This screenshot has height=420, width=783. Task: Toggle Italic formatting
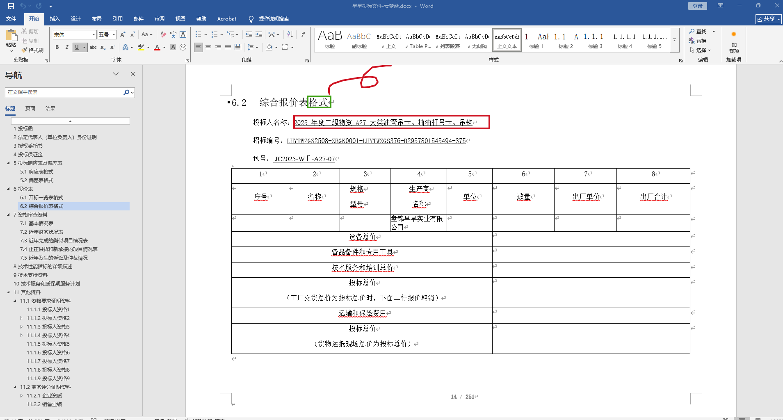click(x=67, y=47)
